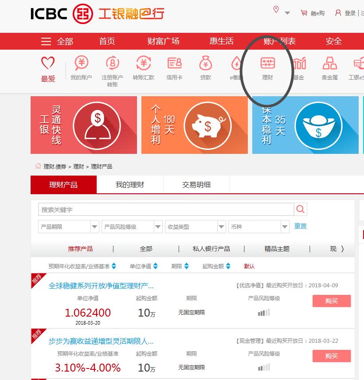
Task: Toggle sort order for 期限
Action: click(x=186, y=266)
